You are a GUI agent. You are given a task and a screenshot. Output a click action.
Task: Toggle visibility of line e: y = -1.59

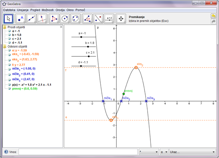click(9, 50)
